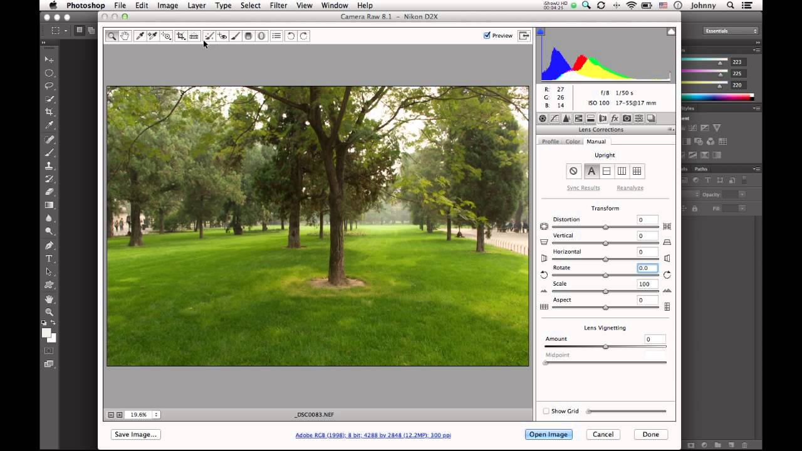Image resolution: width=802 pixels, height=451 pixels.
Task: Select the White Balance eyedropper tool
Action: (x=140, y=36)
